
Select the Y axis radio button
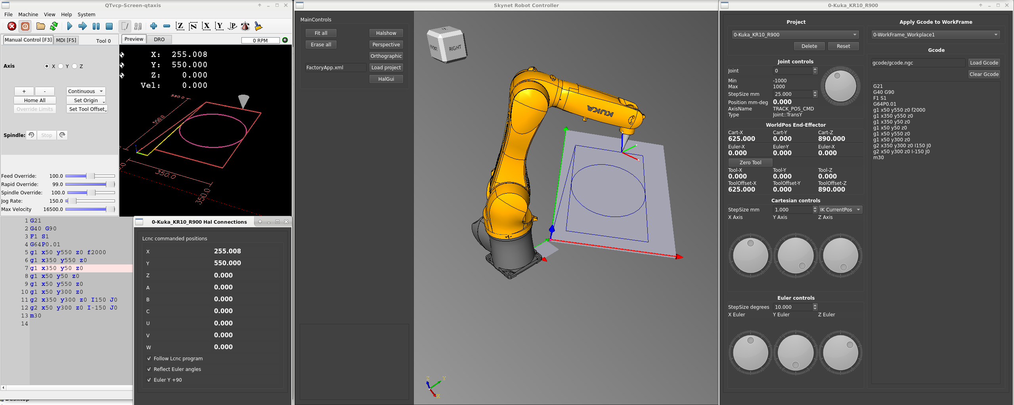tap(61, 66)
